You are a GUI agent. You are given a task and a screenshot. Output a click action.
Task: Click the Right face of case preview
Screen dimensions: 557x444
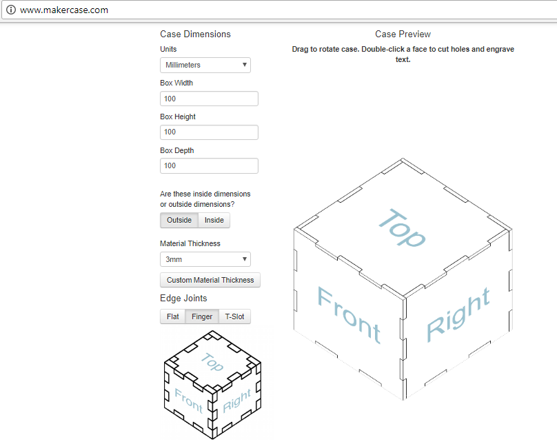457,315
